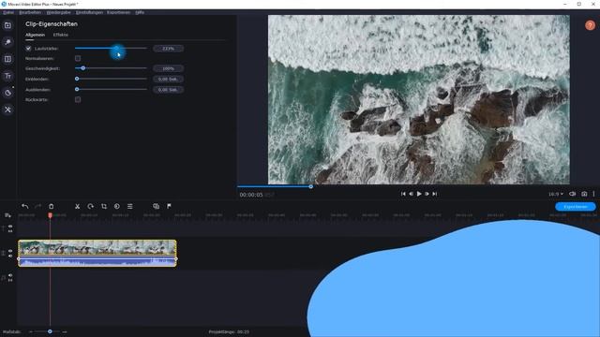
Task: Click the Geschwindigkeit slider handle
Action: pos(83,68)
